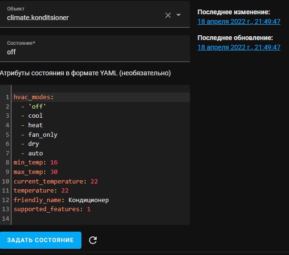Image resolution: width=289 pixels, height=255 pixels.
Task: Click the temperature: 22 line
Action: pos(41,191)
